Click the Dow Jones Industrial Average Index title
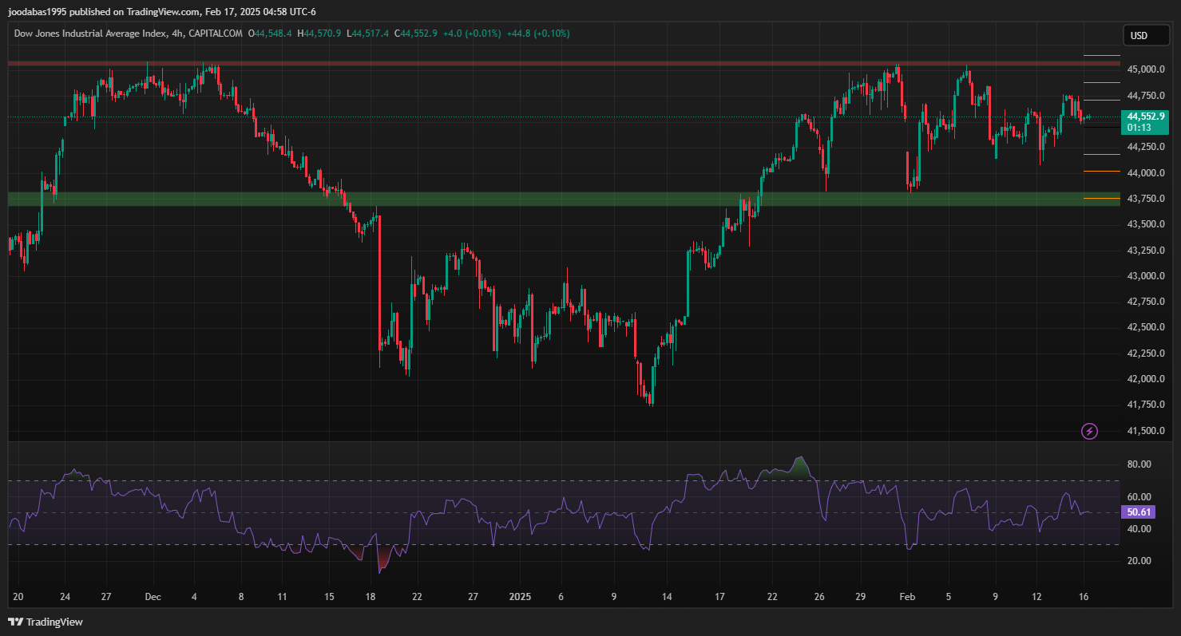 pos(89,34)
